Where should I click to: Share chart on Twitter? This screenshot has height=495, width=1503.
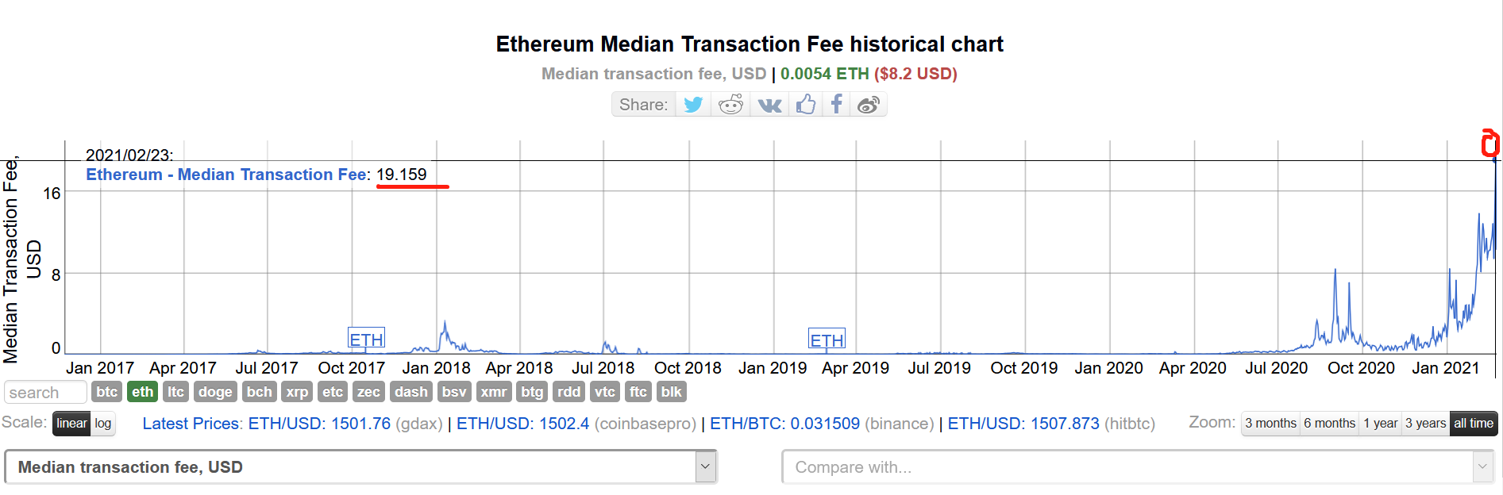[693, 105]
